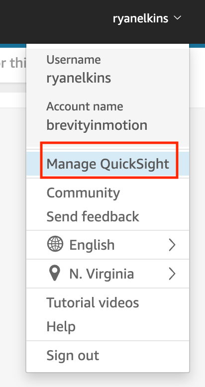Select the English language entry text
The width and height of the screenshot is (205, 387).
(92, 245)
